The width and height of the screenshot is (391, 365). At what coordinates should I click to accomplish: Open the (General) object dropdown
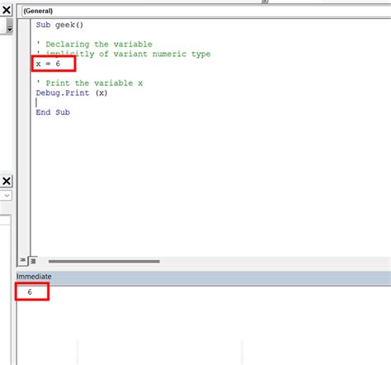click(206, 11)
